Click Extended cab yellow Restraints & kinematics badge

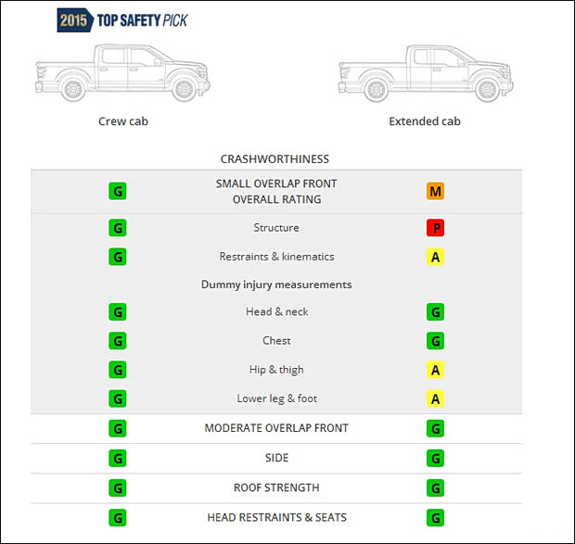pos(435,257)
